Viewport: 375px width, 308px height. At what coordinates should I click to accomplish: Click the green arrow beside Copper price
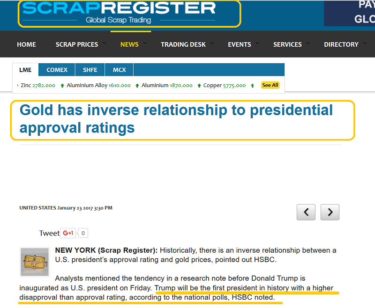pos(199,86)
